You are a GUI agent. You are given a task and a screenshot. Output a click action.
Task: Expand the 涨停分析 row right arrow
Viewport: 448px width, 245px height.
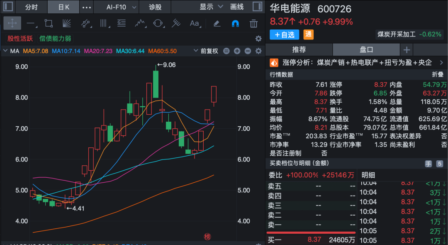coord(441,62)
